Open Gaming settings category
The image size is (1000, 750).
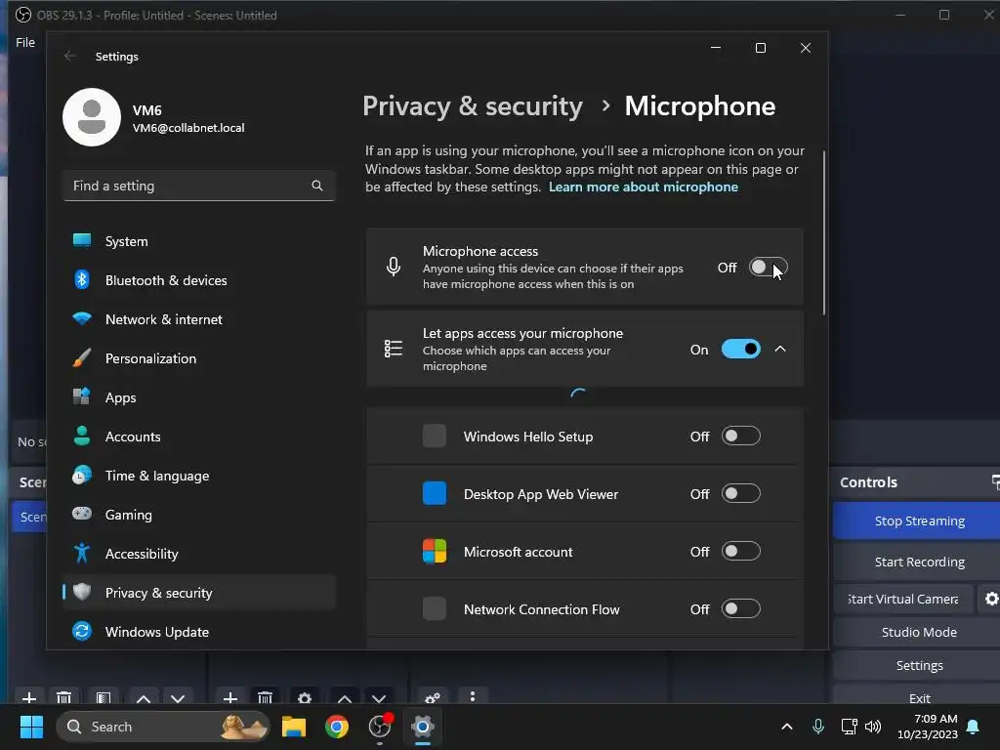point(198,515)
